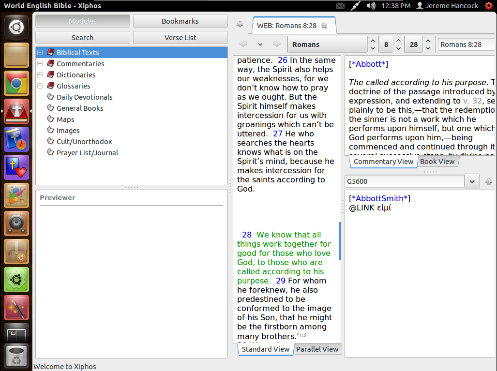Select Maps in module tree
Image resolution: width=497 pixels, height=371 pixels.
65,119
